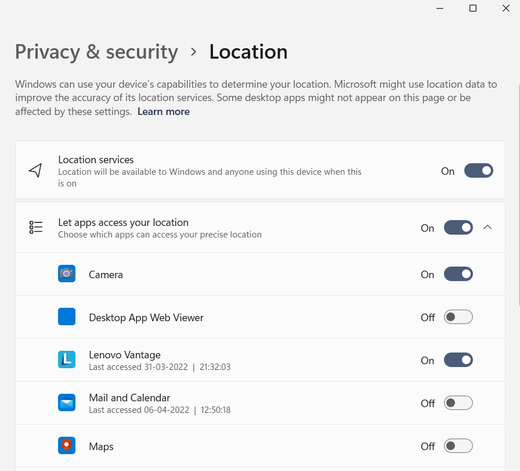This screenshot has height=471, width=520.
Task: Click the Desktop App Web Viewer icon
Action: [x=67, y=317]
